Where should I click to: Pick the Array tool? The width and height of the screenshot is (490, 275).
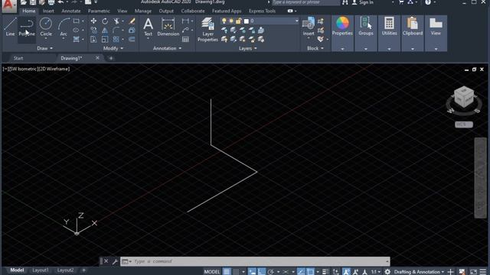(116, 39)
